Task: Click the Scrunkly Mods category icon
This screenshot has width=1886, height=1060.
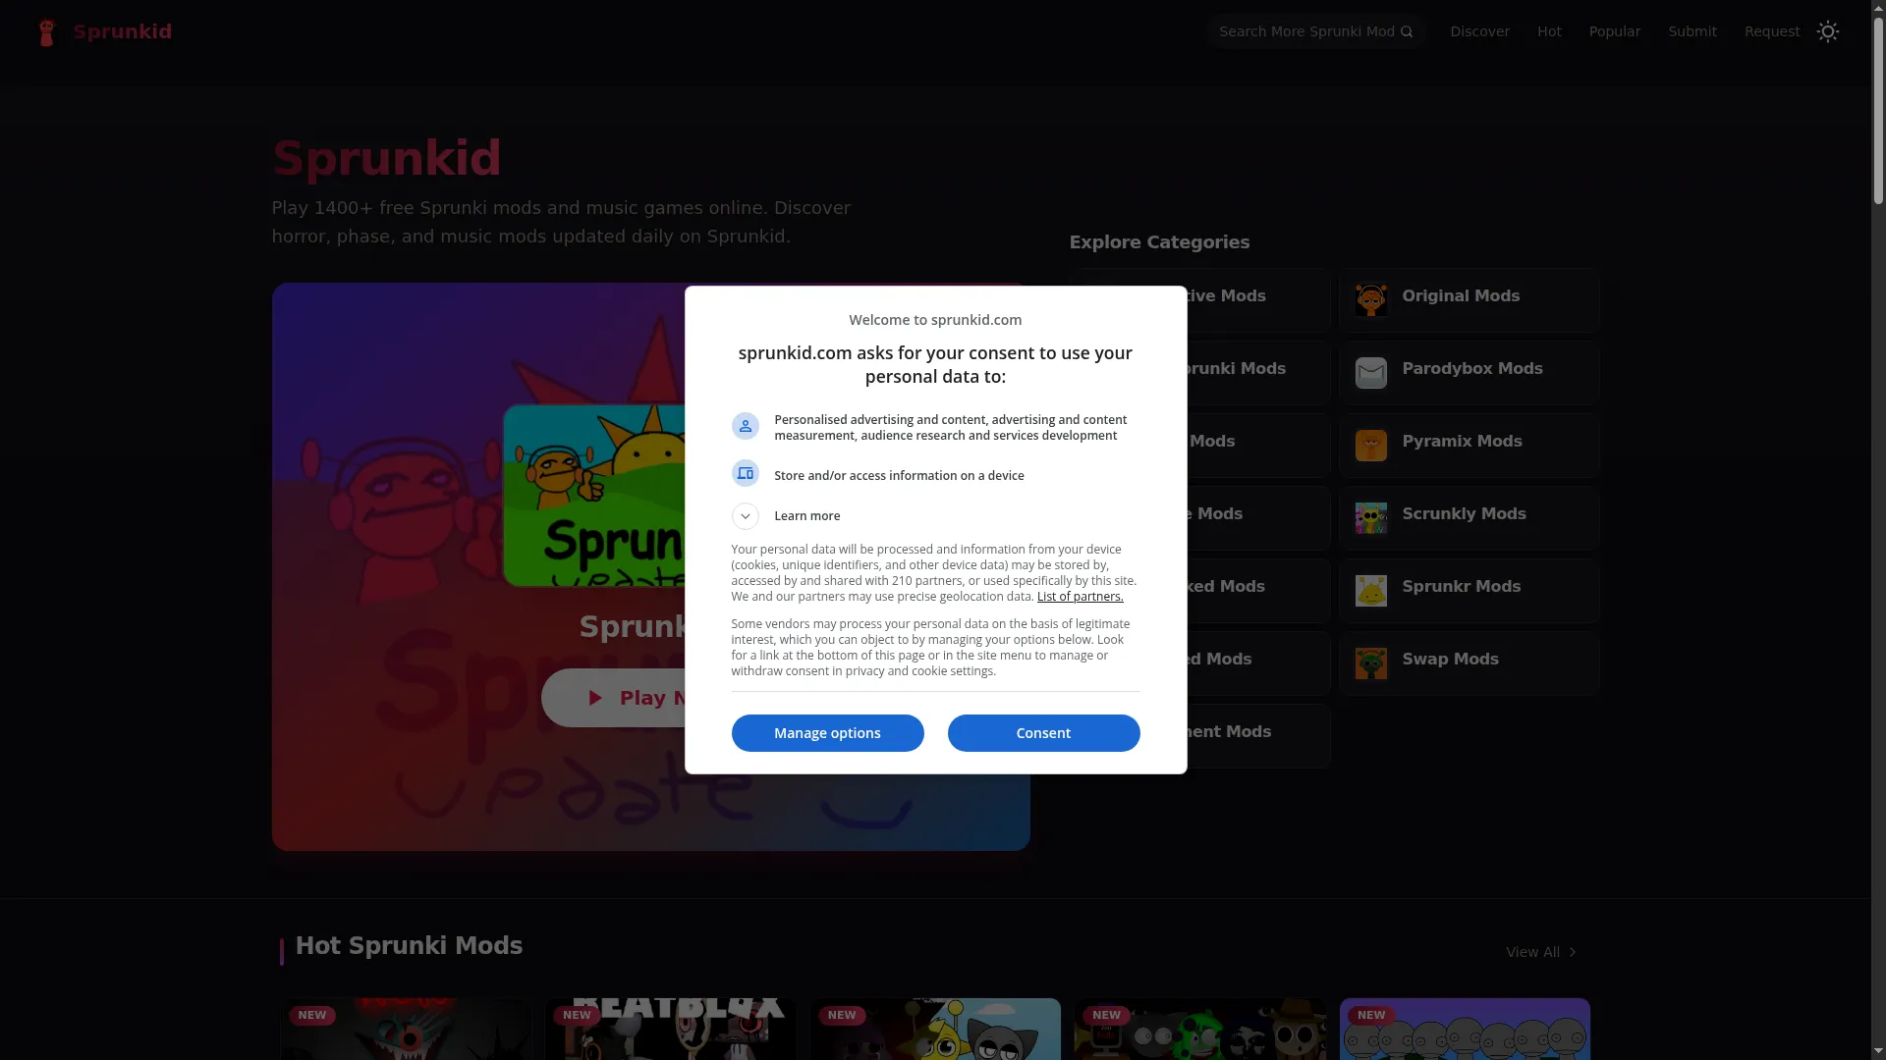Action: (1370, 518)
